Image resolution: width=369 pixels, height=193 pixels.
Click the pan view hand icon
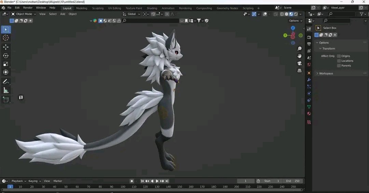(299, 56)
